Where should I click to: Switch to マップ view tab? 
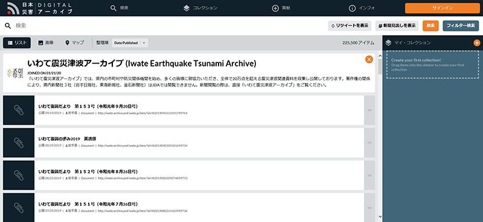pyautogui.click(x=75, y=43)
